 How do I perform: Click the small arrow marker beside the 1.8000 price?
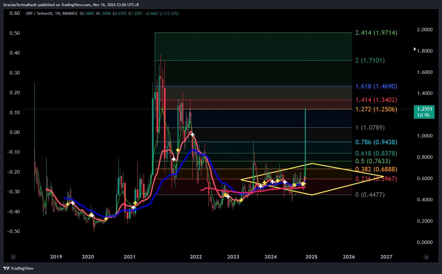(415, 49)
